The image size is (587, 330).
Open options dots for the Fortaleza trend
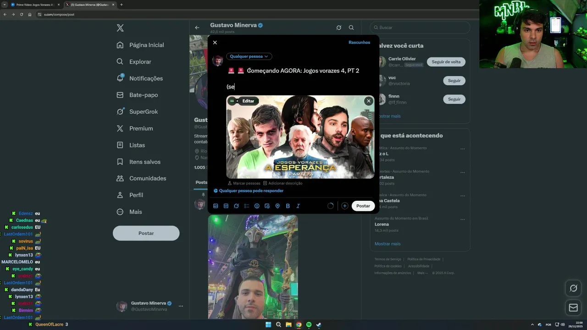point(462,172)
